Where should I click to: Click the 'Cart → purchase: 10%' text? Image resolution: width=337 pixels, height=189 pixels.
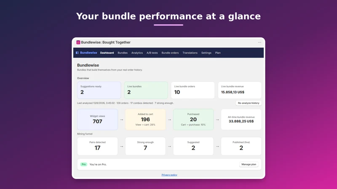(x=193, y=125)
